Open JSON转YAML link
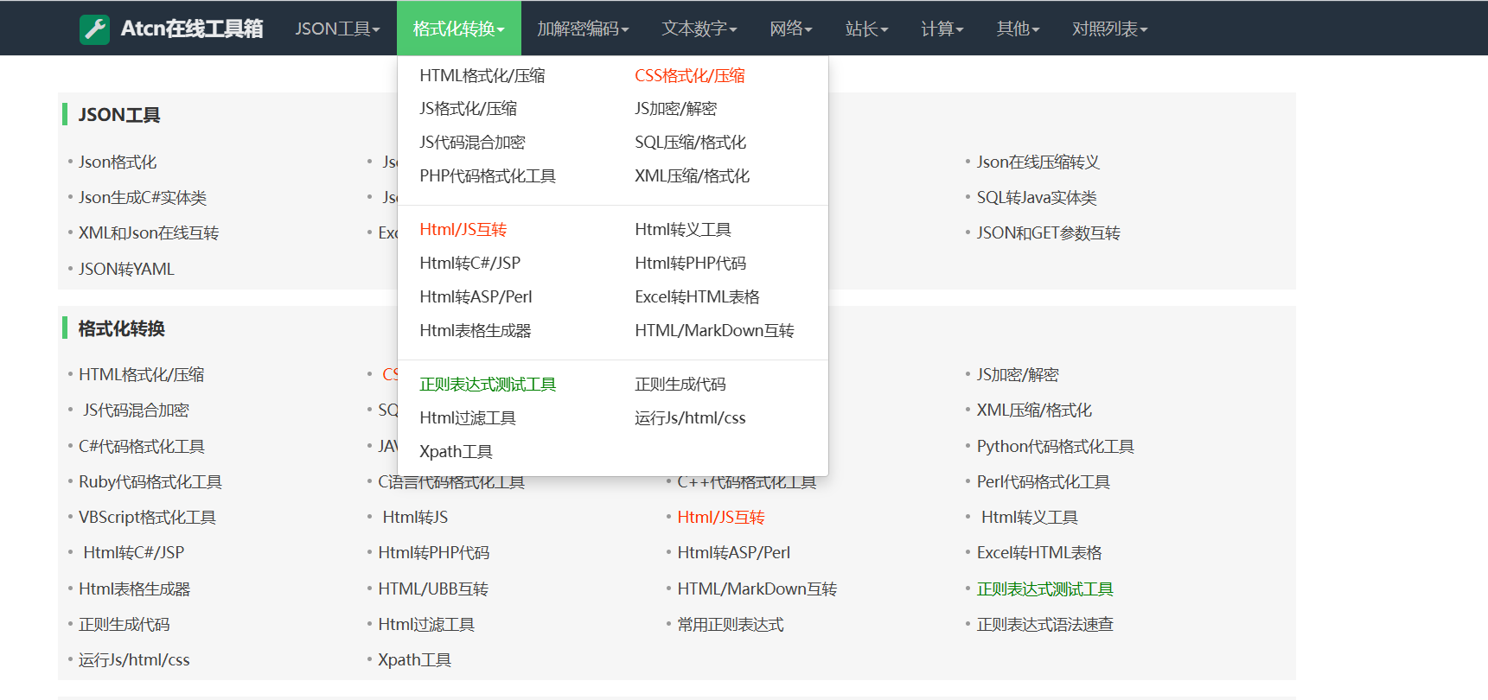This screenshot has width=1488, height=700. [x=126, y=269]
